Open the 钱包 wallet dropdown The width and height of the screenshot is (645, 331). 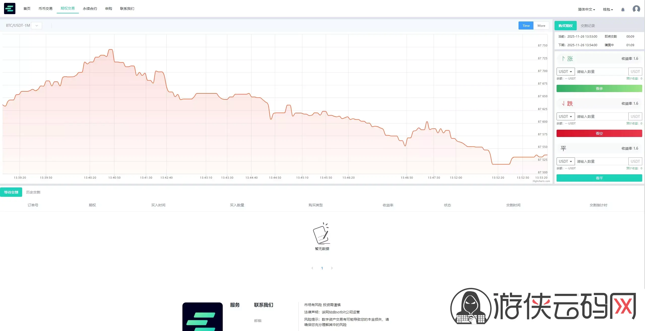608,10
